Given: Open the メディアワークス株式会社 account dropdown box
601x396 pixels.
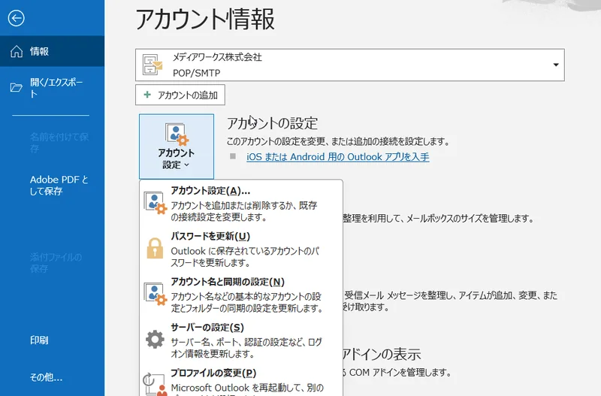Looking at the screenshot, I should click(x=349, y=65).
